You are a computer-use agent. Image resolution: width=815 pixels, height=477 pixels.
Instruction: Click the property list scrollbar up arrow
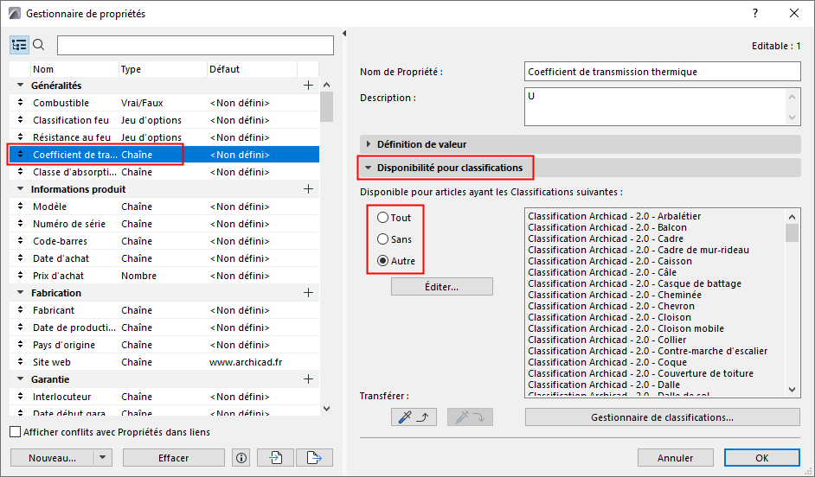coord(326,86)
